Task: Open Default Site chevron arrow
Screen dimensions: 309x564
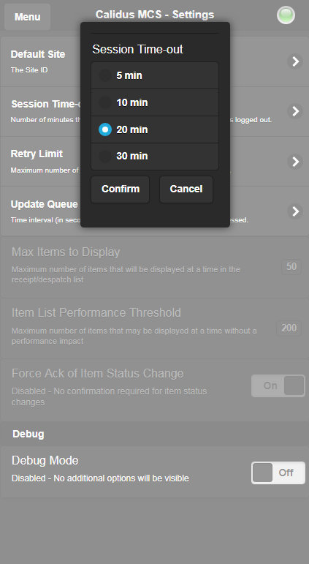Action: [295, 61]
